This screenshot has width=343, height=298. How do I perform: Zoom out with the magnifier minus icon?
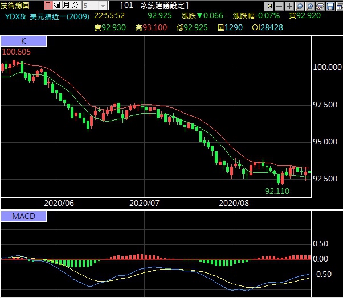[300, 6]
